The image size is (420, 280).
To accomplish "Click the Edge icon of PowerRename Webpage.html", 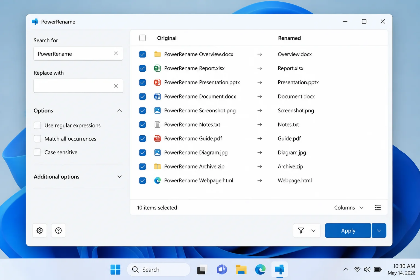I will tap(157, 180).
